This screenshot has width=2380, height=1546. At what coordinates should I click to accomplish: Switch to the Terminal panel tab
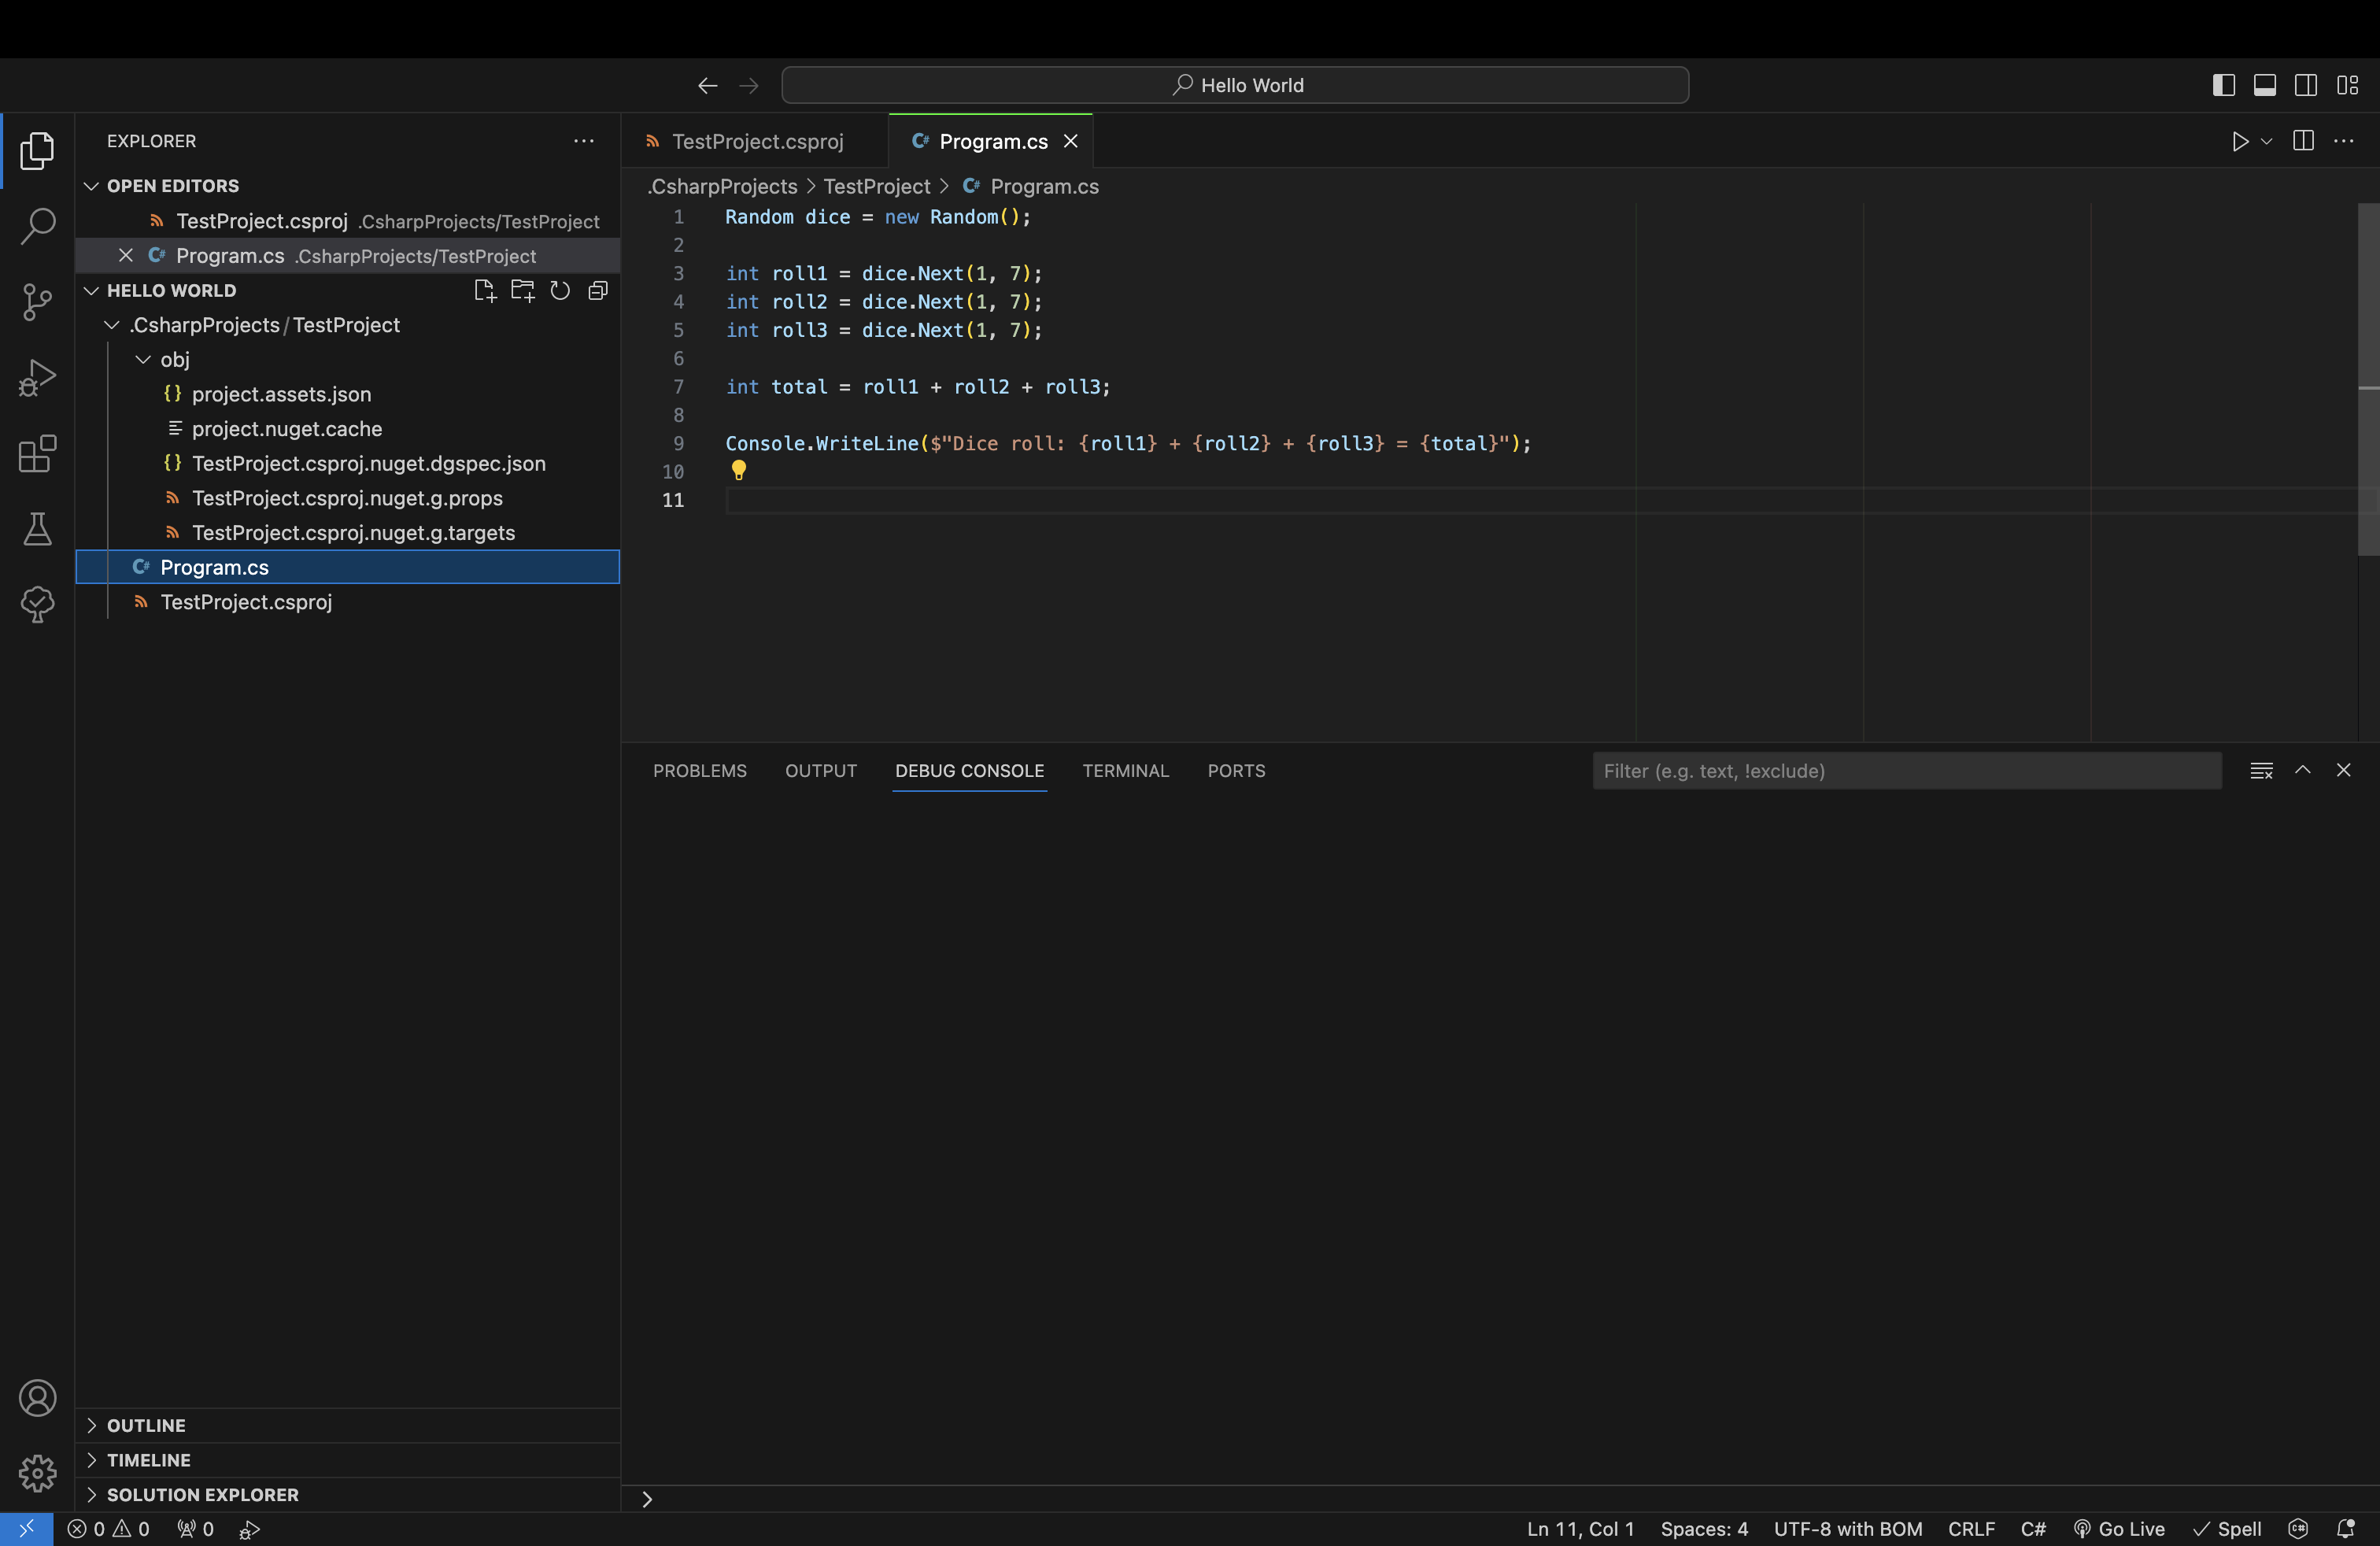[x=1125, y=770]
